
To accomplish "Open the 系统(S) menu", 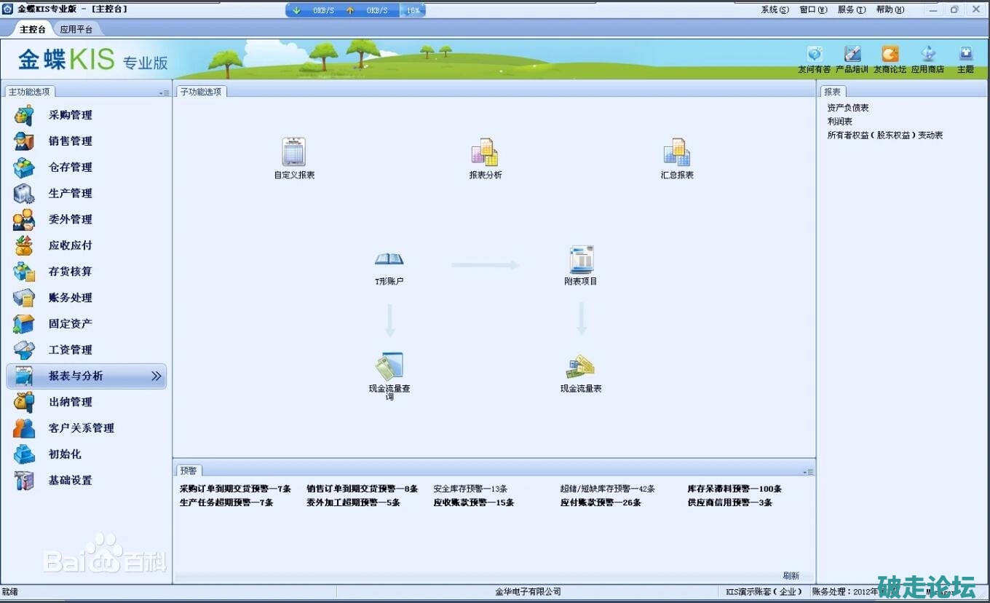I will (775, 9).
